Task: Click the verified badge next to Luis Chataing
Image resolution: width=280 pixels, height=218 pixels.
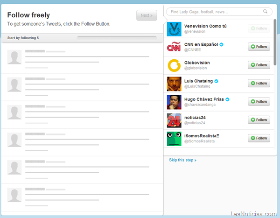Action: [x=216, y=81]
